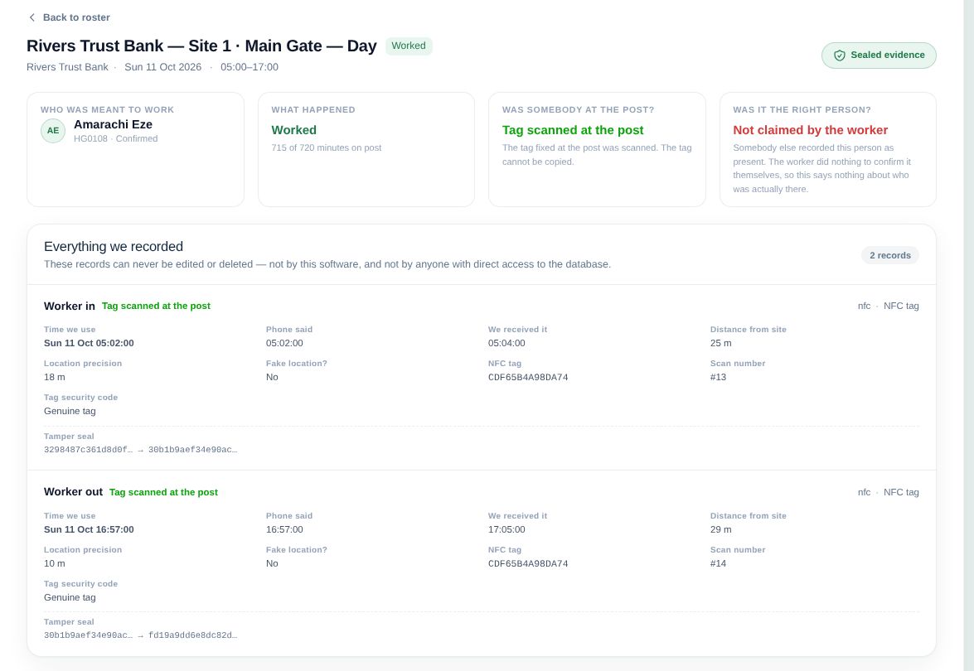Click 'Worked' heading in What Happened card
Screen dimensions: 974x671
[x=293, y=130]
